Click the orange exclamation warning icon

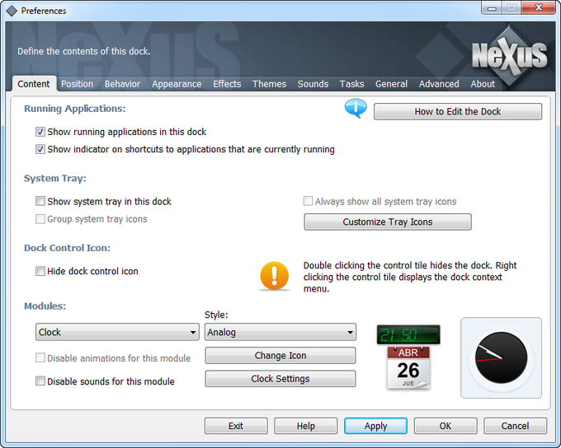(x=275, y=276)
